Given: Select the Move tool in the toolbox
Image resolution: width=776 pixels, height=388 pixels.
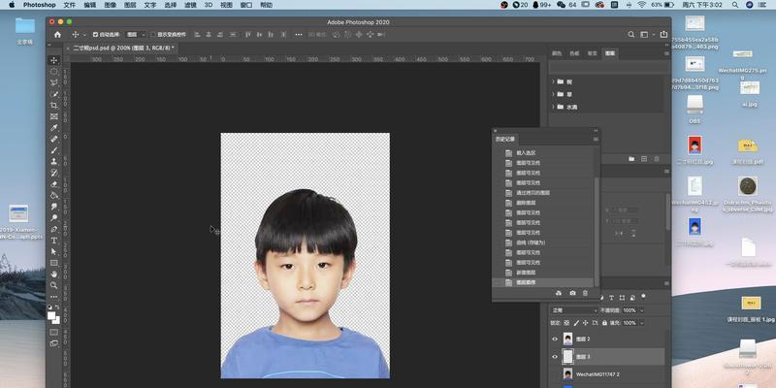Looking at the screenshot, I should coord(54,60).
